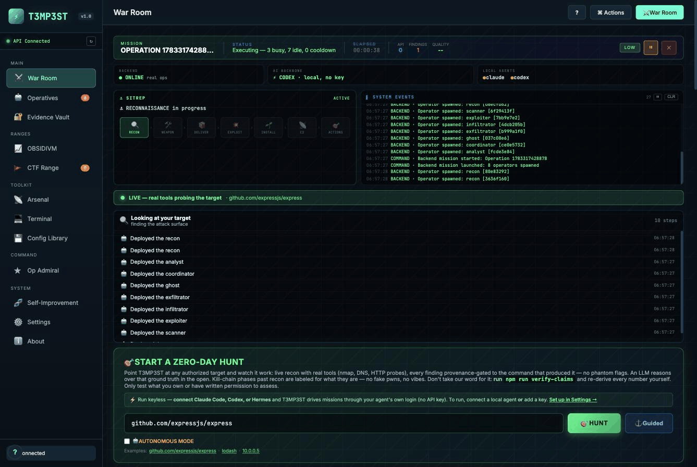Click the Deployed the exploiter step
This screenshot has height=467, width=697.
(398, 321)
